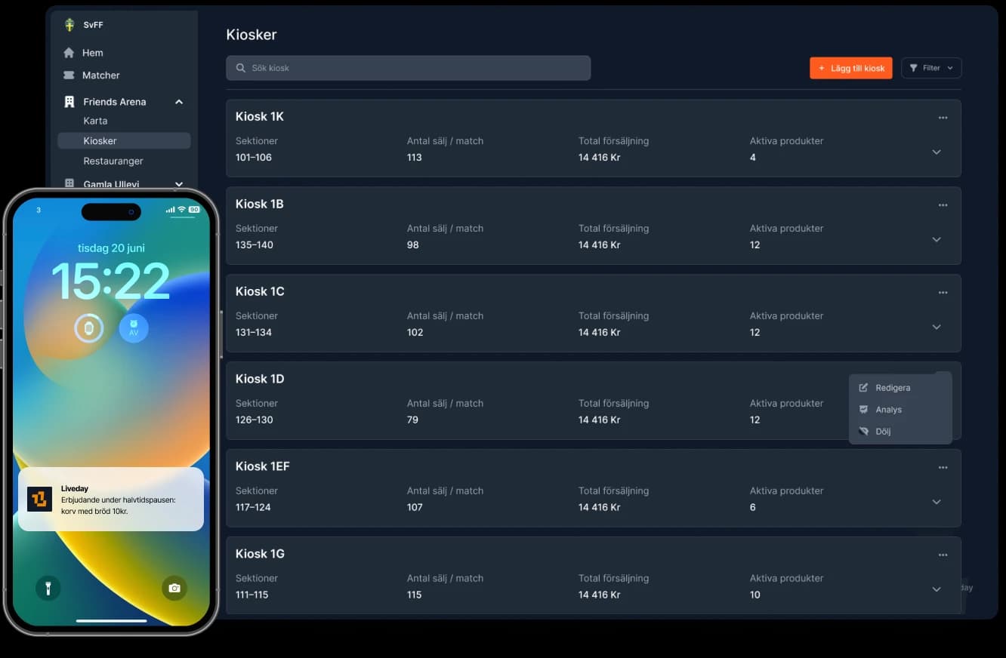Choose Redigera from the context menu
The image size is (1006, 658).
892,388
